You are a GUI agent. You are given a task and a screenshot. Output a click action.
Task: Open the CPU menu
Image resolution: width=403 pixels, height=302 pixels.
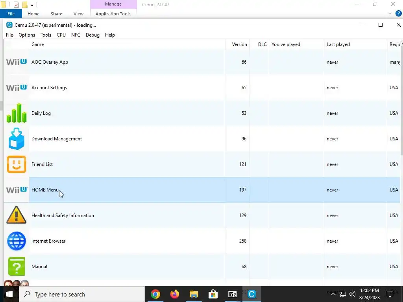point(61,35)
